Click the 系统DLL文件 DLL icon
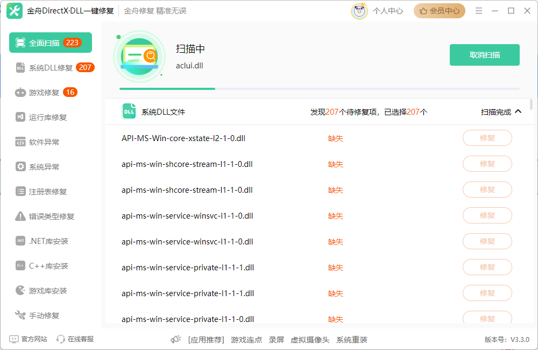 [129, 111]
